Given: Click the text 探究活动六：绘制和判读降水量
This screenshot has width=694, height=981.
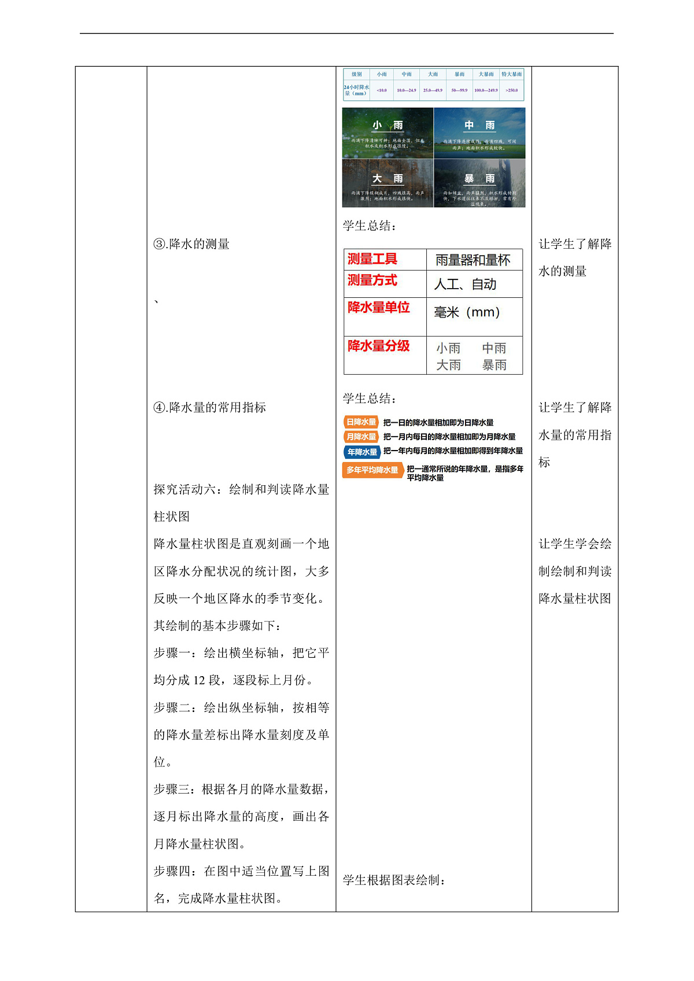Looking at the screenshot, I should pos(241,489).
